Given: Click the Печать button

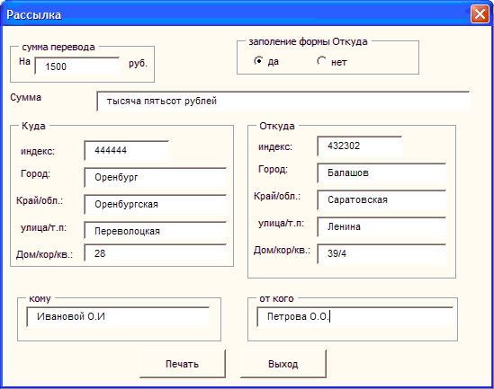Looking at the screenshot, I should 183,364.
